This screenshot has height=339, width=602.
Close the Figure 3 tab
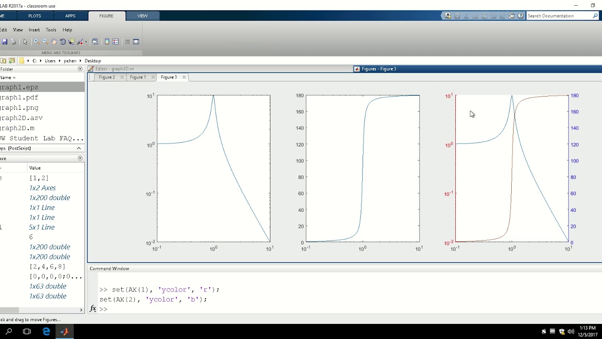184,77
